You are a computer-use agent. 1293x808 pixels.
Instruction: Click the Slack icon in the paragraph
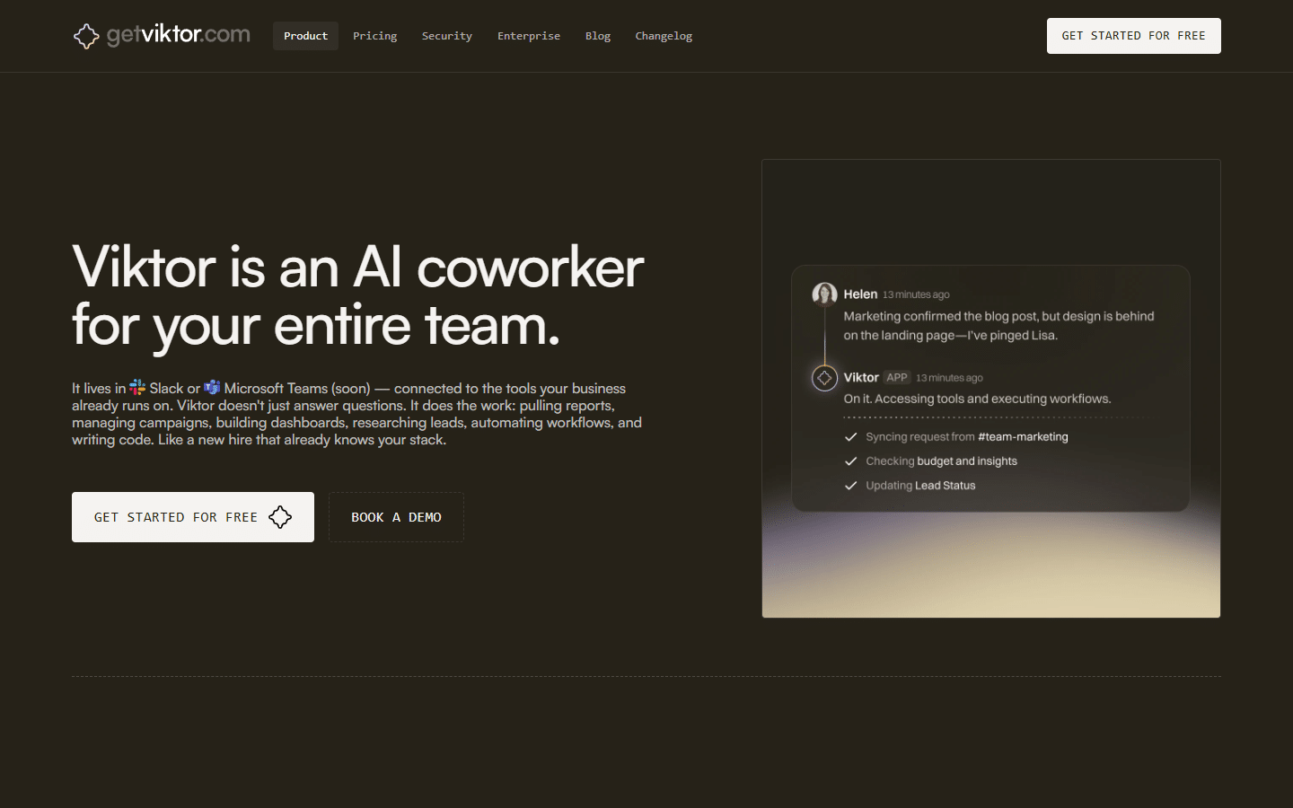pyautogui.click(x=136, y=388)
